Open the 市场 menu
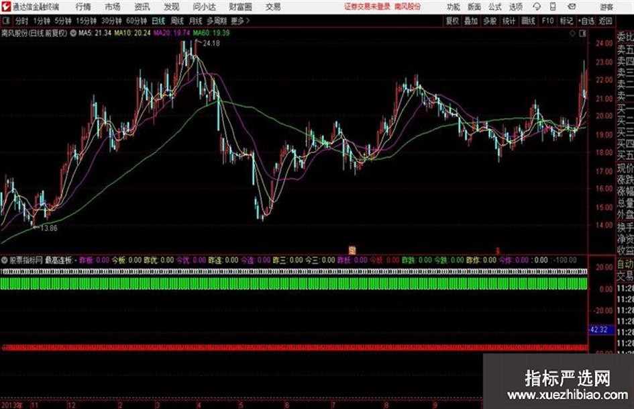The height and width of the screenshot is (409, 634). tap(113, 7)
